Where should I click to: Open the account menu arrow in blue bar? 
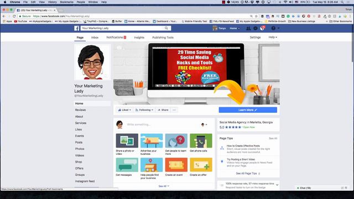(278, 28)
